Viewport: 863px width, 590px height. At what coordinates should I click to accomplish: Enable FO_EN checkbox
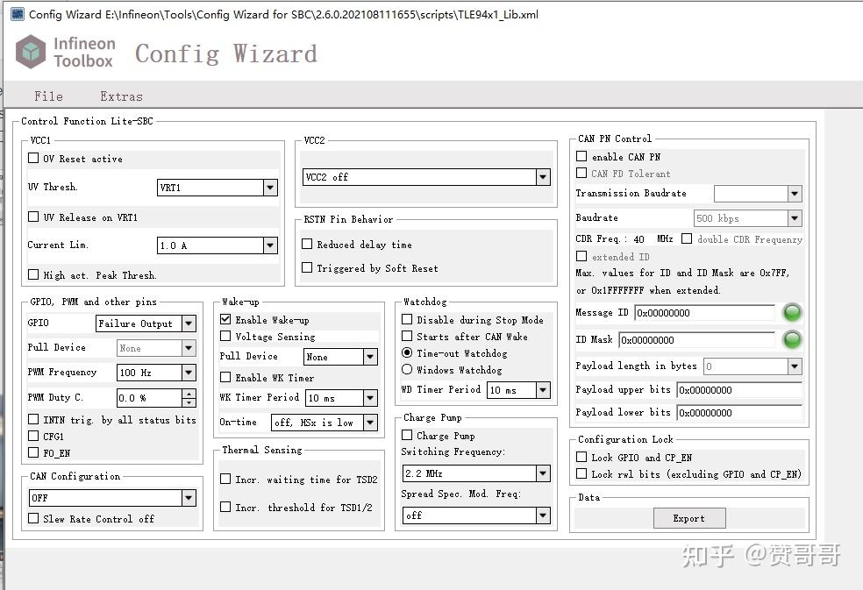pyautogui.click(x=33, y=452)
